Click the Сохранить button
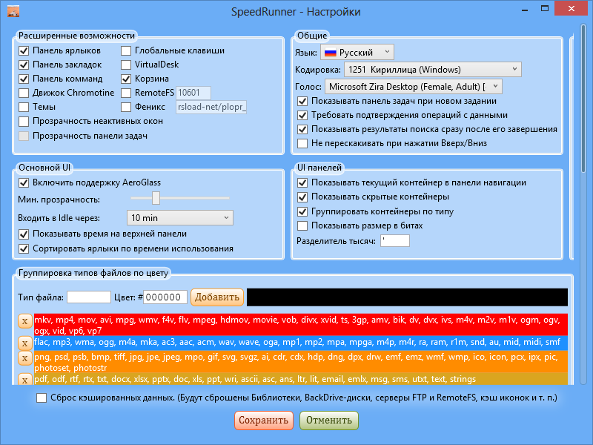Image resolution: width=593 pixels, height=445 pixels. pos(264,421)
